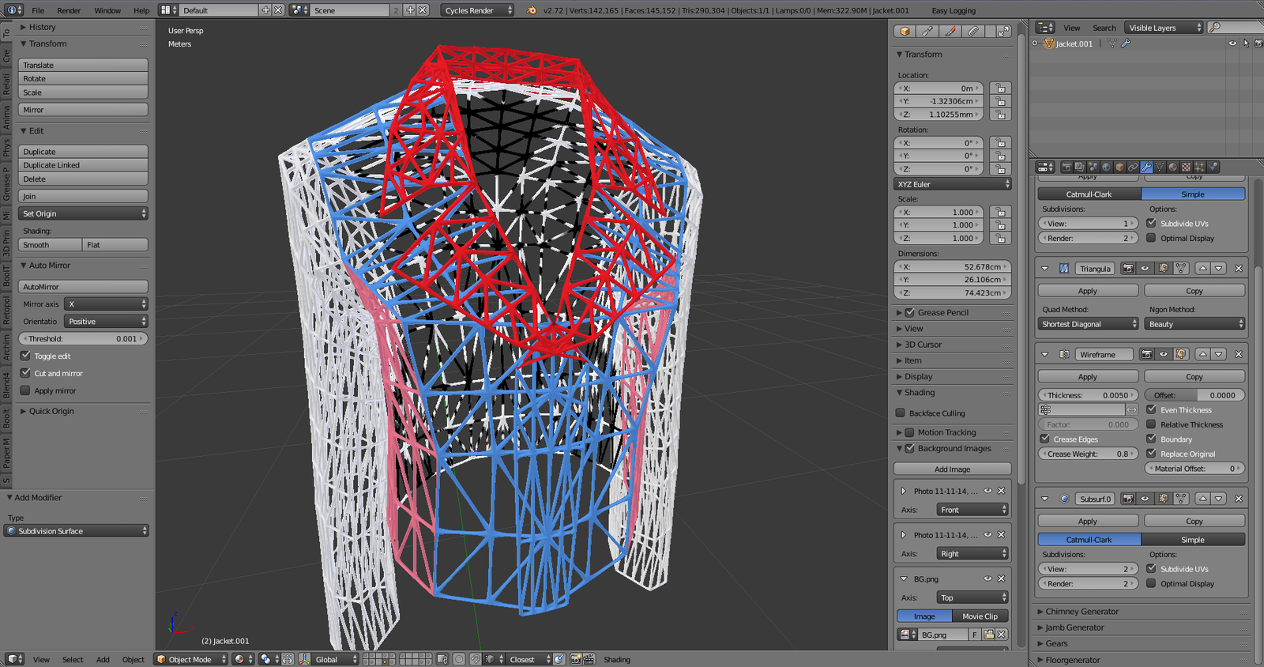Screen dimensions: 1264x667
Task: Click the AutoMirror button
Action: [83, 287]
